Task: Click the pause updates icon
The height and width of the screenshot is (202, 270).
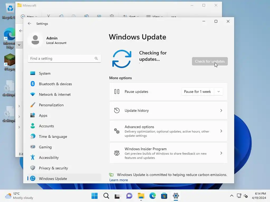Action: tap(117, 92)
